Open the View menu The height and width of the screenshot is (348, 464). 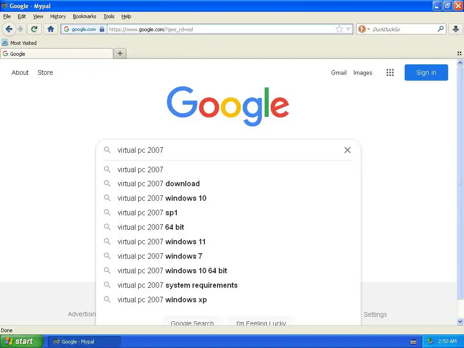tap(38, 16)
